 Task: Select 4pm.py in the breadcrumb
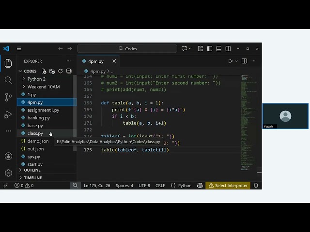(98, 71)
